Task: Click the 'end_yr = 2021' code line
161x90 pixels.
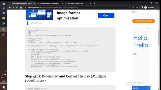Action: 33,40
